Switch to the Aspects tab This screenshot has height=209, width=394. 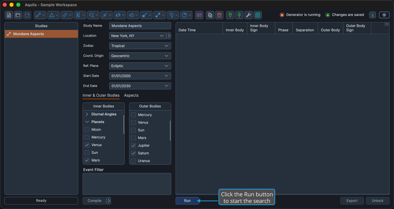coord(131,95)
